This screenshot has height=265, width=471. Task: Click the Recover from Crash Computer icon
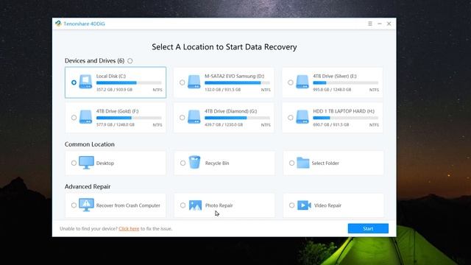pyautogui.click(x=87, y=205)
